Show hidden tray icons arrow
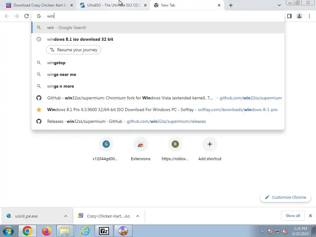 [x=262, y=231]
